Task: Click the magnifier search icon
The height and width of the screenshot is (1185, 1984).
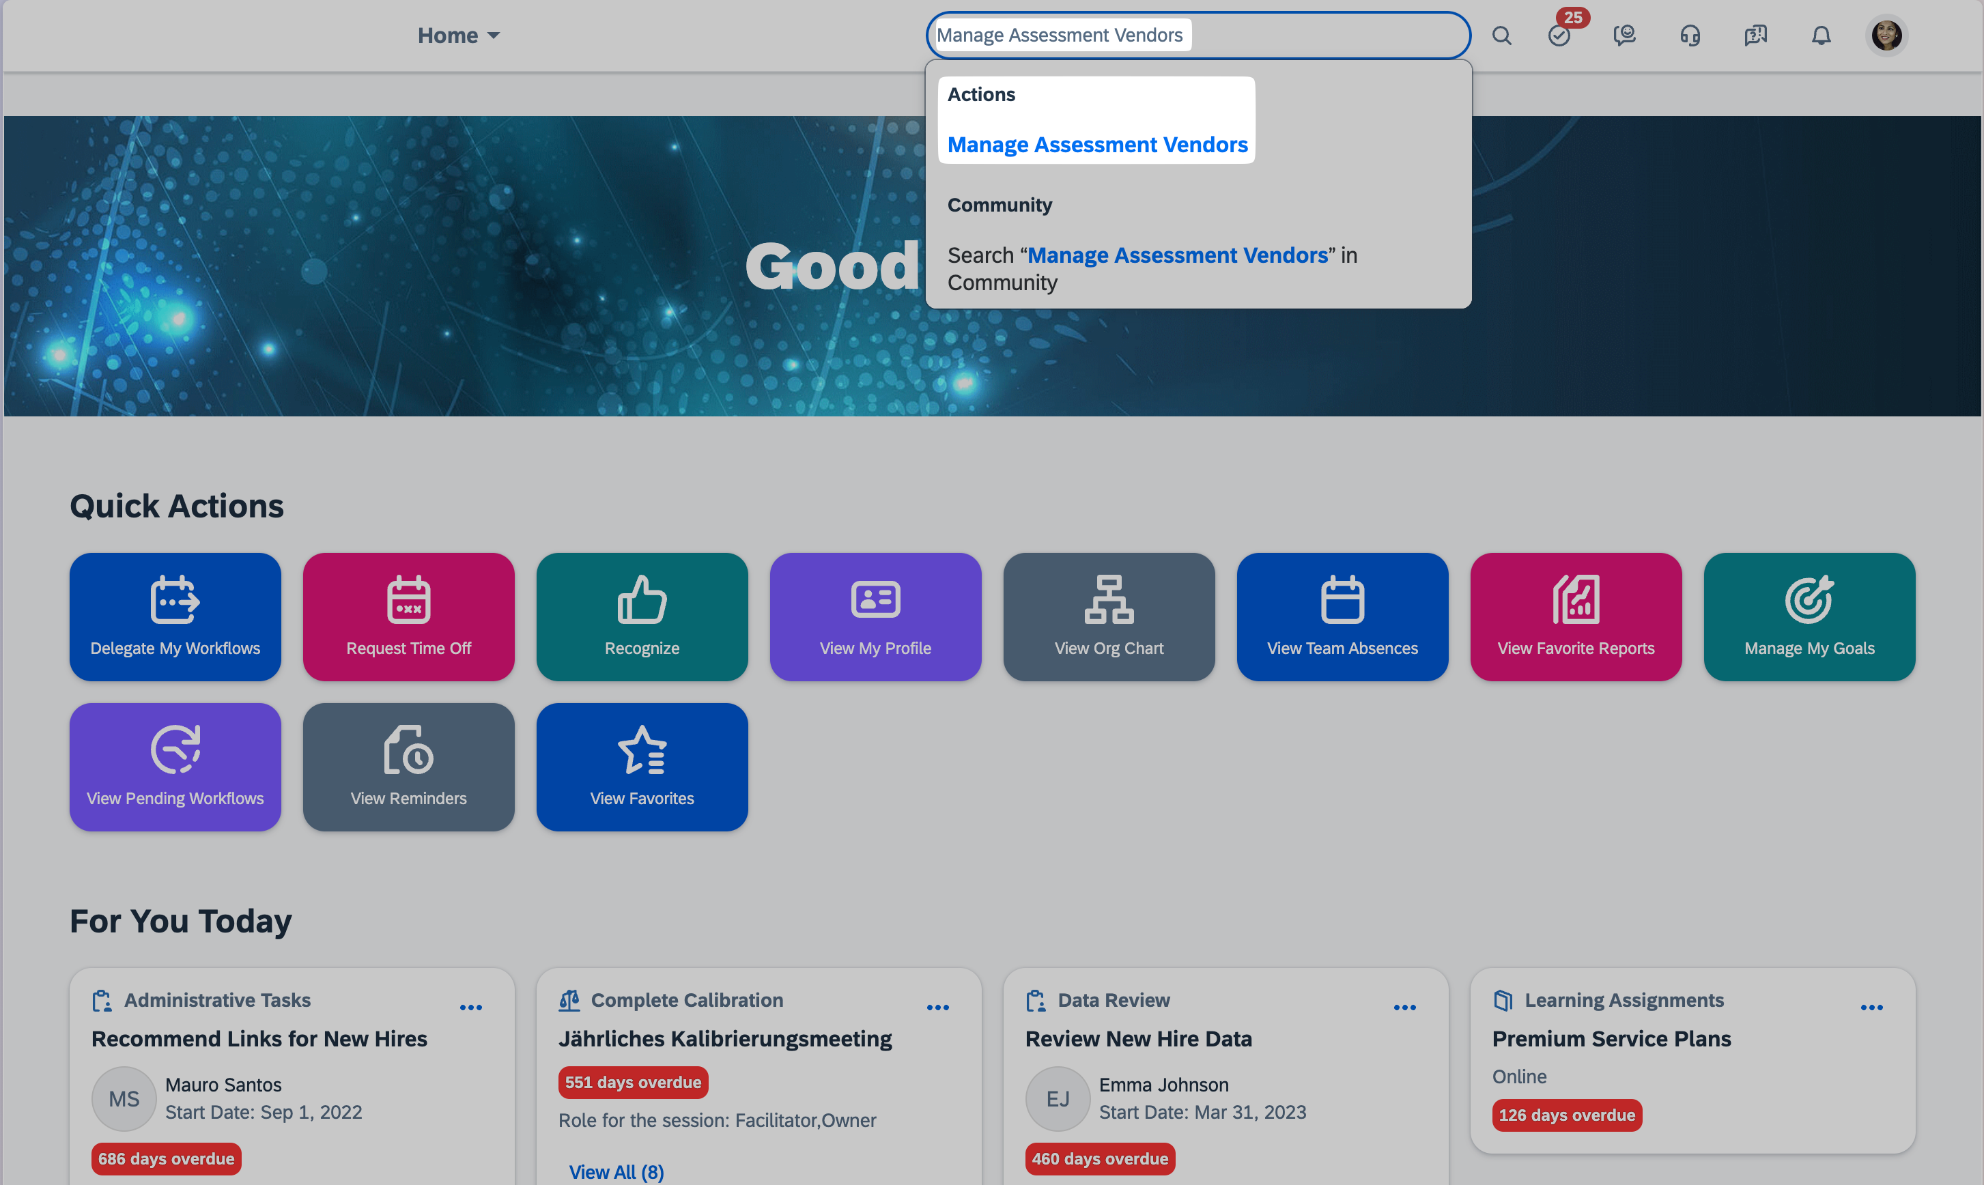Action: click(x=1501, y=35)
